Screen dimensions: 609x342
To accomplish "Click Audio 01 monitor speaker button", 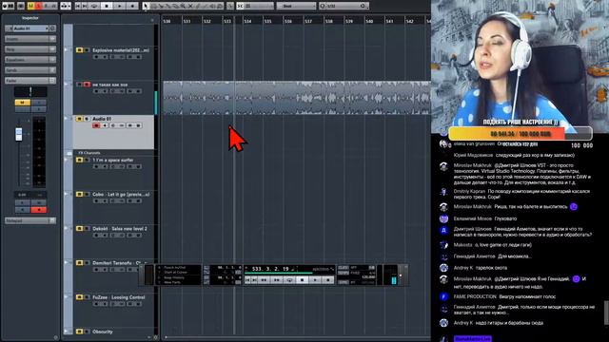I will click(x=105, y=125).
